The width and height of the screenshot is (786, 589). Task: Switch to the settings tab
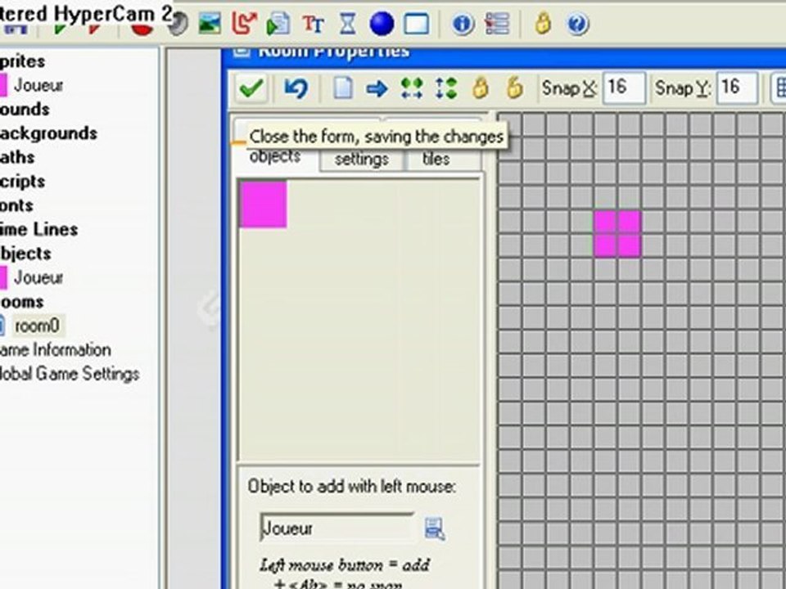361,160
